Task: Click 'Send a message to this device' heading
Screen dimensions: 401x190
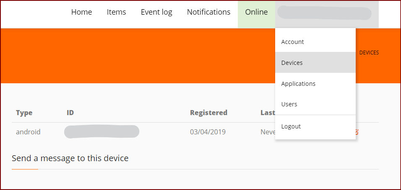Action: click(x=70, y=158)
